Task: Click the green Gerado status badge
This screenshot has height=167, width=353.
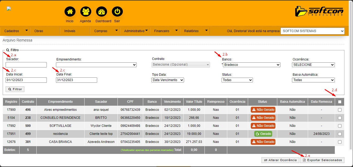Action: 263,134
